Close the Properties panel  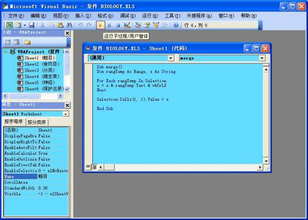tap(67, 105)
